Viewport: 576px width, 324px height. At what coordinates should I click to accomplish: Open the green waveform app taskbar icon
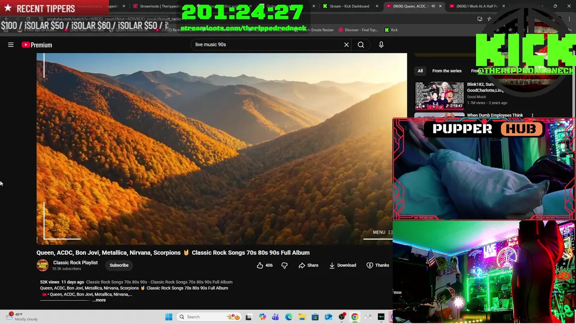(x=381, y=317)
